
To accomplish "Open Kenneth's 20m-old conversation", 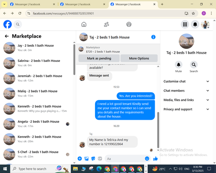I will tap(37, 139).
